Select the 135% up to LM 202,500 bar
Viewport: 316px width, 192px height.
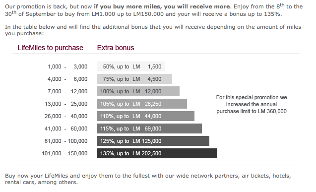157,153
